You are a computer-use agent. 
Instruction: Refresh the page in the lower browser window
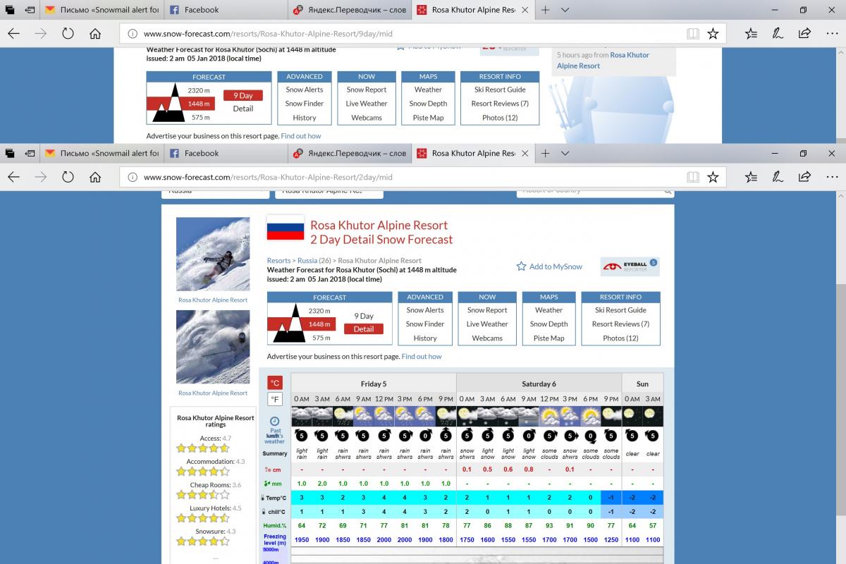click(68, 176)
